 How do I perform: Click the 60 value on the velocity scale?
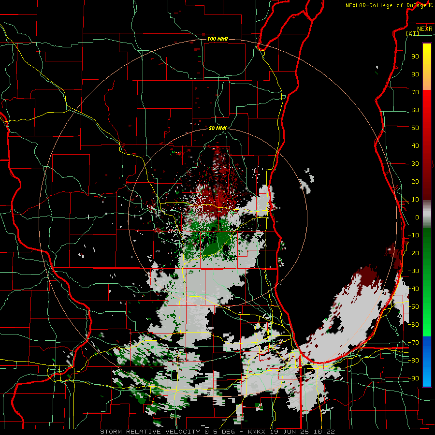(415, 110)
